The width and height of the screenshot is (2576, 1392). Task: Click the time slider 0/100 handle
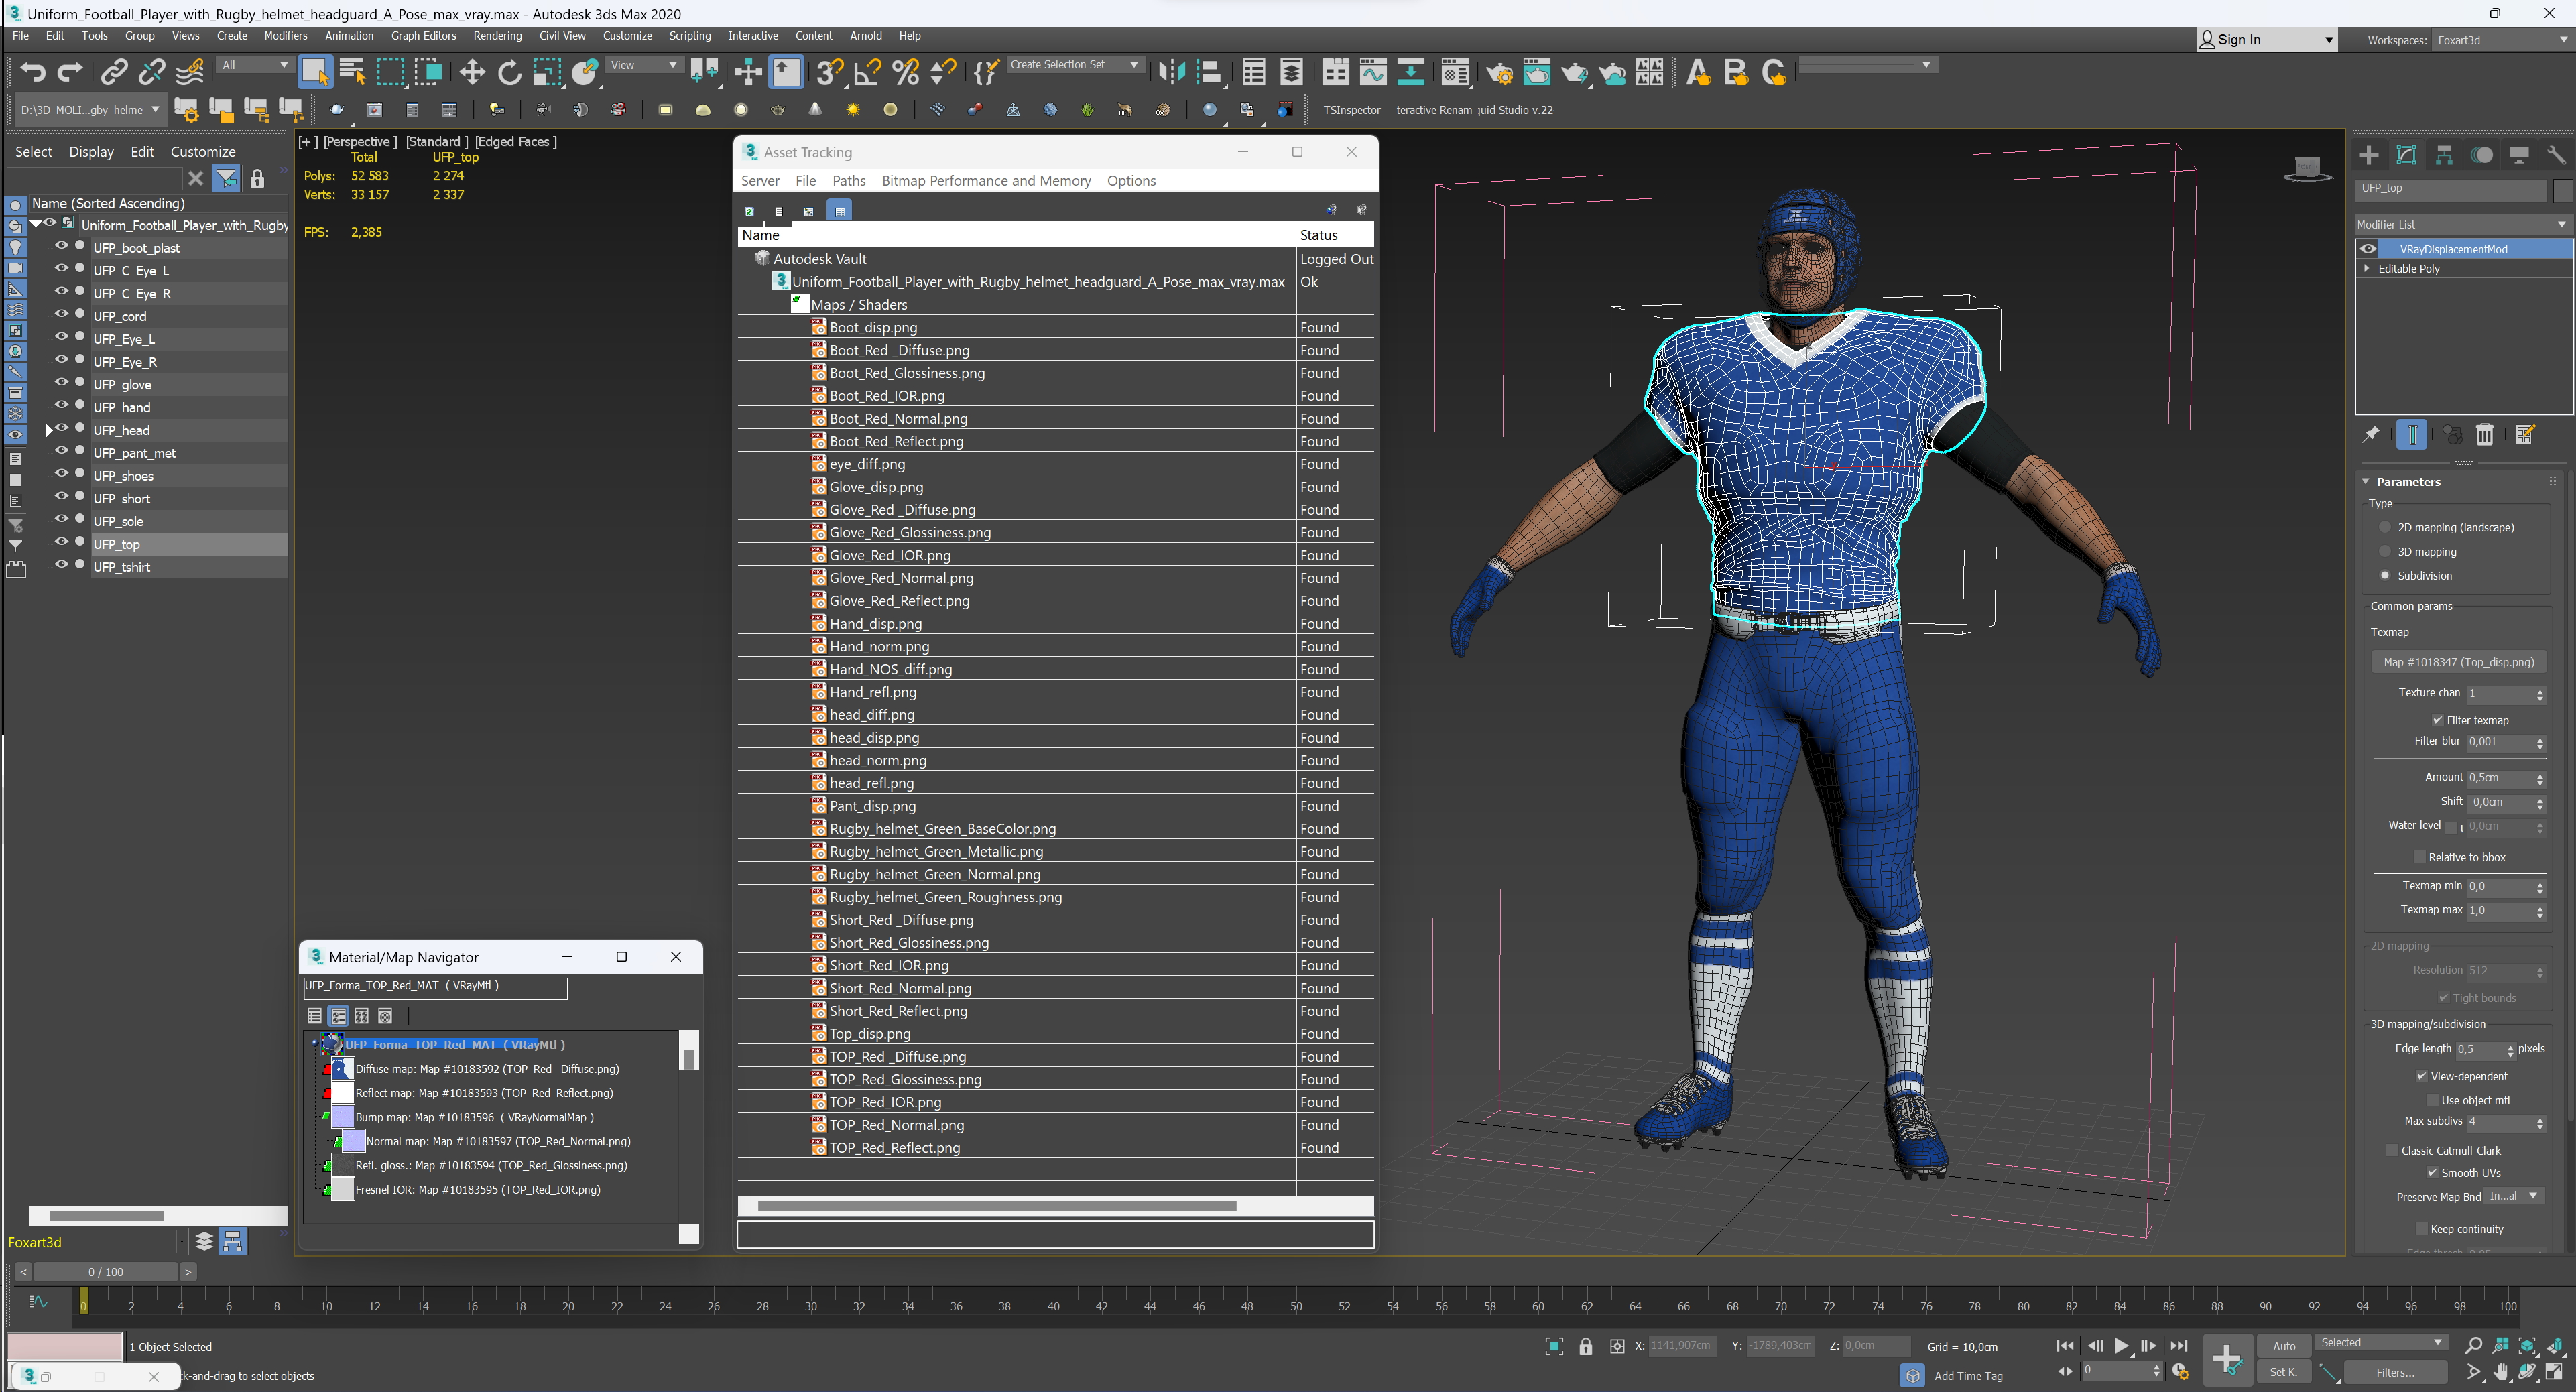click(x=105, y=1272)
